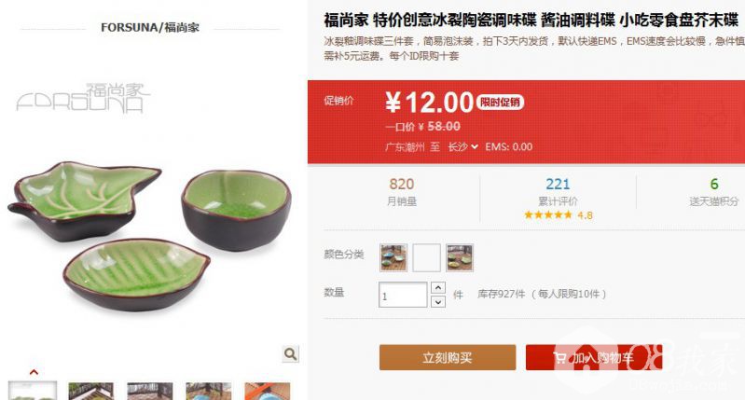
Task: Click the magnifier zoom icon on product image
Action: 290,354
